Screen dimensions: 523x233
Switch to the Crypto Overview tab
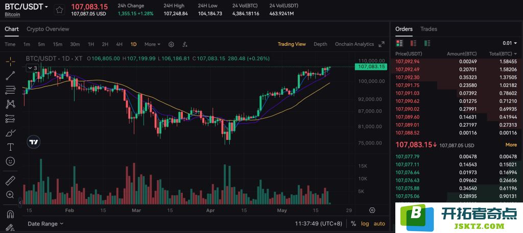point(47,29)
